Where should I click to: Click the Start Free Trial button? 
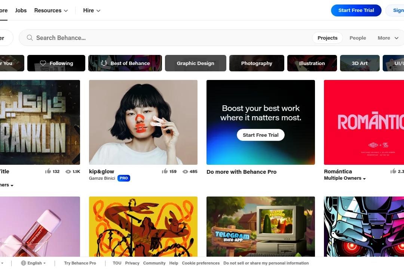[x=356, y=10]
